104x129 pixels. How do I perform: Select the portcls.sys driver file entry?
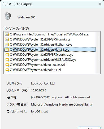pyautogui.click(x=50, y=55)
